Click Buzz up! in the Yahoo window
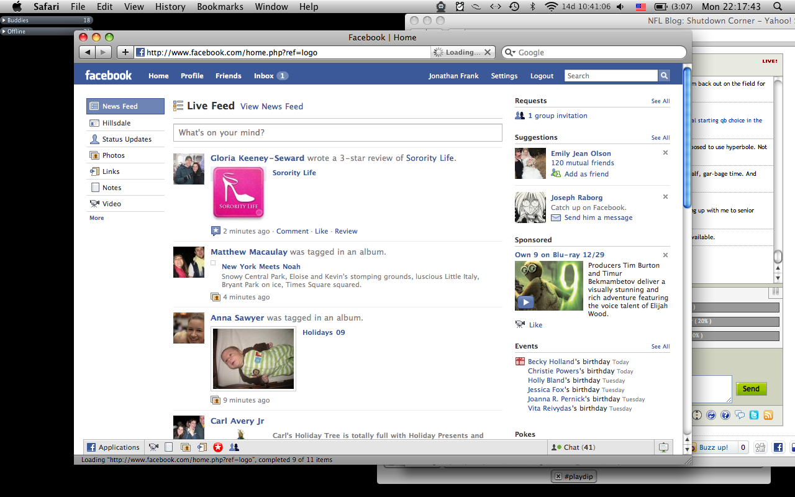 [x=713, y=447]
